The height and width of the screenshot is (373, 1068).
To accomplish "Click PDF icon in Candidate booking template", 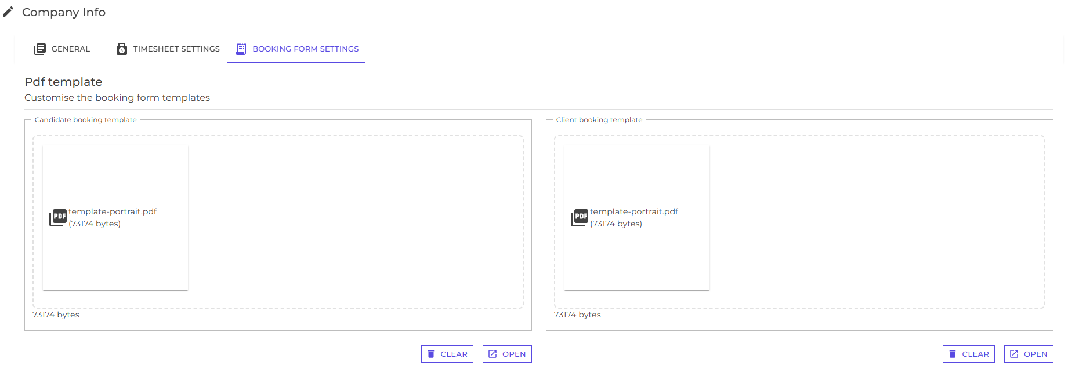I will [x=58, y=218].
